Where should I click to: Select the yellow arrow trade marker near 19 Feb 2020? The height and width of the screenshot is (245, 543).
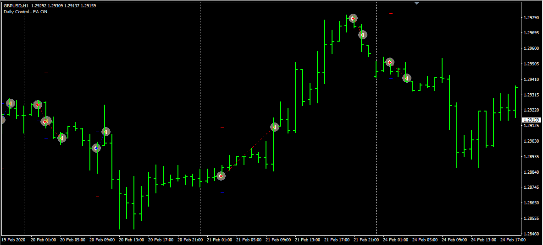[x=11, y=103]
